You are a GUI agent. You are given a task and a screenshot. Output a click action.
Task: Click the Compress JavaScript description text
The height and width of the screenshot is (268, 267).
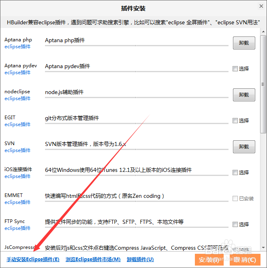137,248
